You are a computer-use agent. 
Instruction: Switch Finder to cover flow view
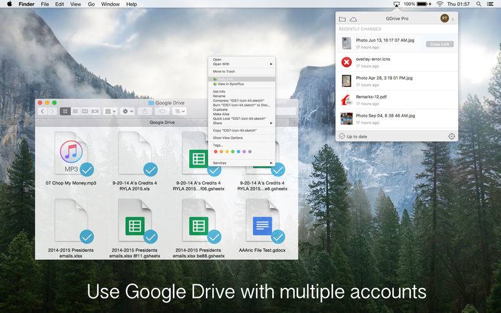click(95, 111)
